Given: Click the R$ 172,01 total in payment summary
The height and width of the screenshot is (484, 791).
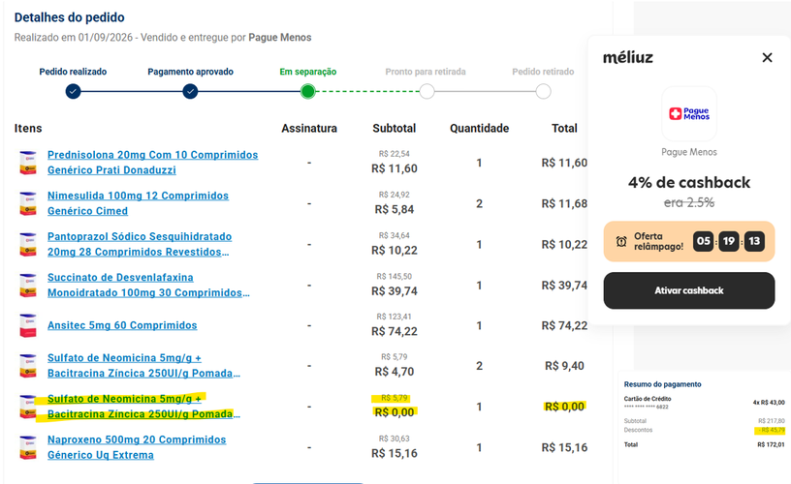Looking at the screenshot, I should [x=771, y=444].
